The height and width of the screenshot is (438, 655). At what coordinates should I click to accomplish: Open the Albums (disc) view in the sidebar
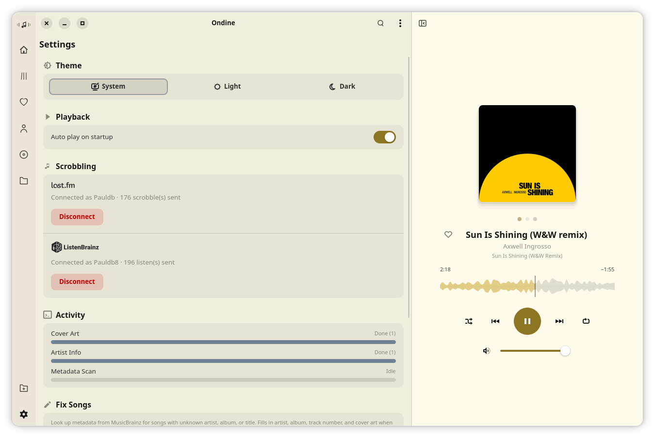pos(24,155)
